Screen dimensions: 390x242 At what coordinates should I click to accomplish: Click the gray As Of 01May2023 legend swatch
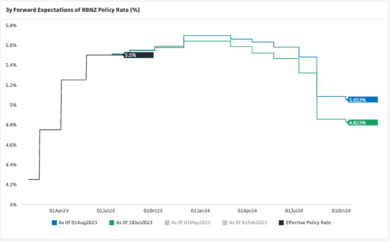pyautogui.click(x=167, y=223)
